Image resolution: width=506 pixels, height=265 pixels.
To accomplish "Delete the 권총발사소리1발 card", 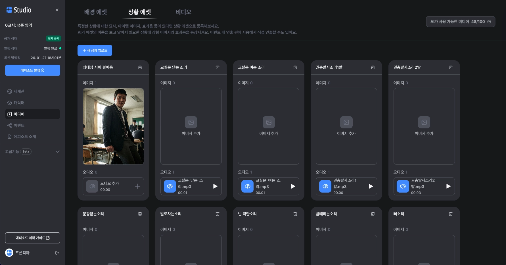I will click(x=373, y=67).
